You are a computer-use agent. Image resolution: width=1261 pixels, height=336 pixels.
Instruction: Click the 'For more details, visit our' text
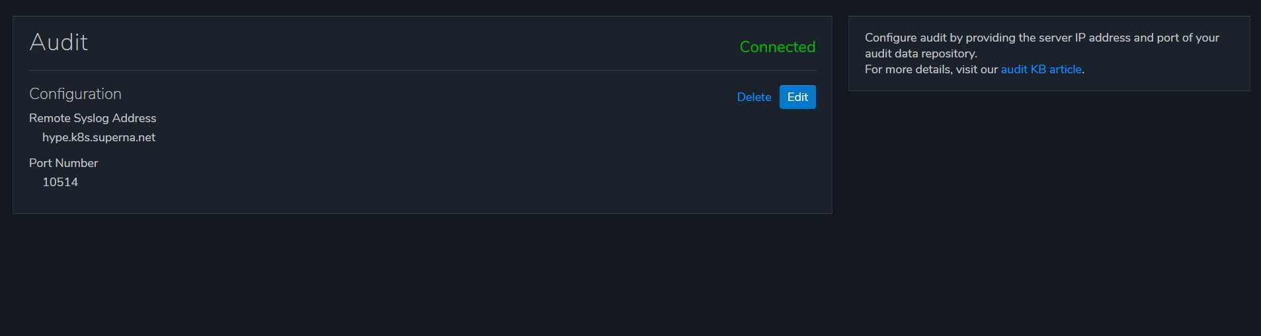pyautogui.click(x=931, y=69)
